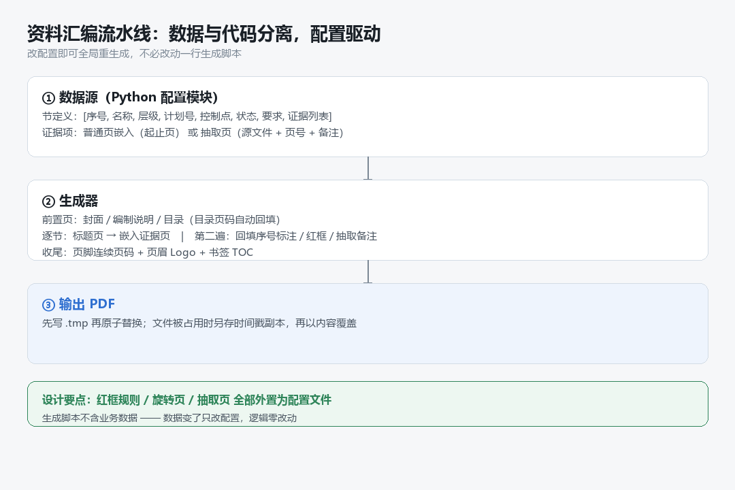Select the line starting with "先写 .tmp 再原子替换"
The height and width of the screenshot is (490, 735).
click(199, 323)
